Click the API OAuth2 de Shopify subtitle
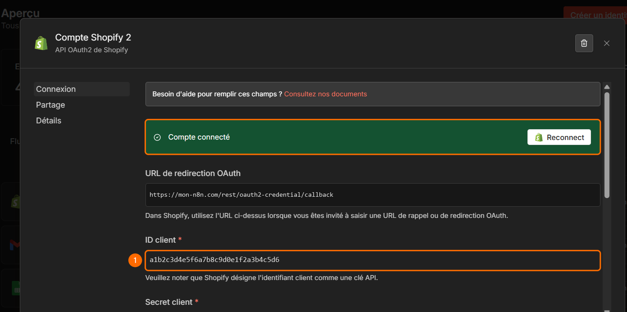Screen dimensions: 627x312 91,50
